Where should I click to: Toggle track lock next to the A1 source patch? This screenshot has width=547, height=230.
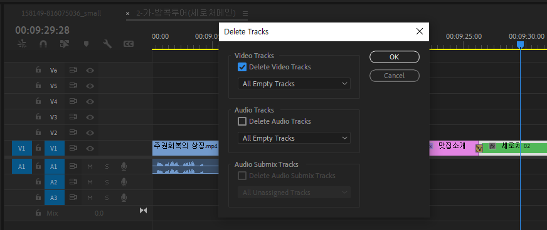[38, 166]
